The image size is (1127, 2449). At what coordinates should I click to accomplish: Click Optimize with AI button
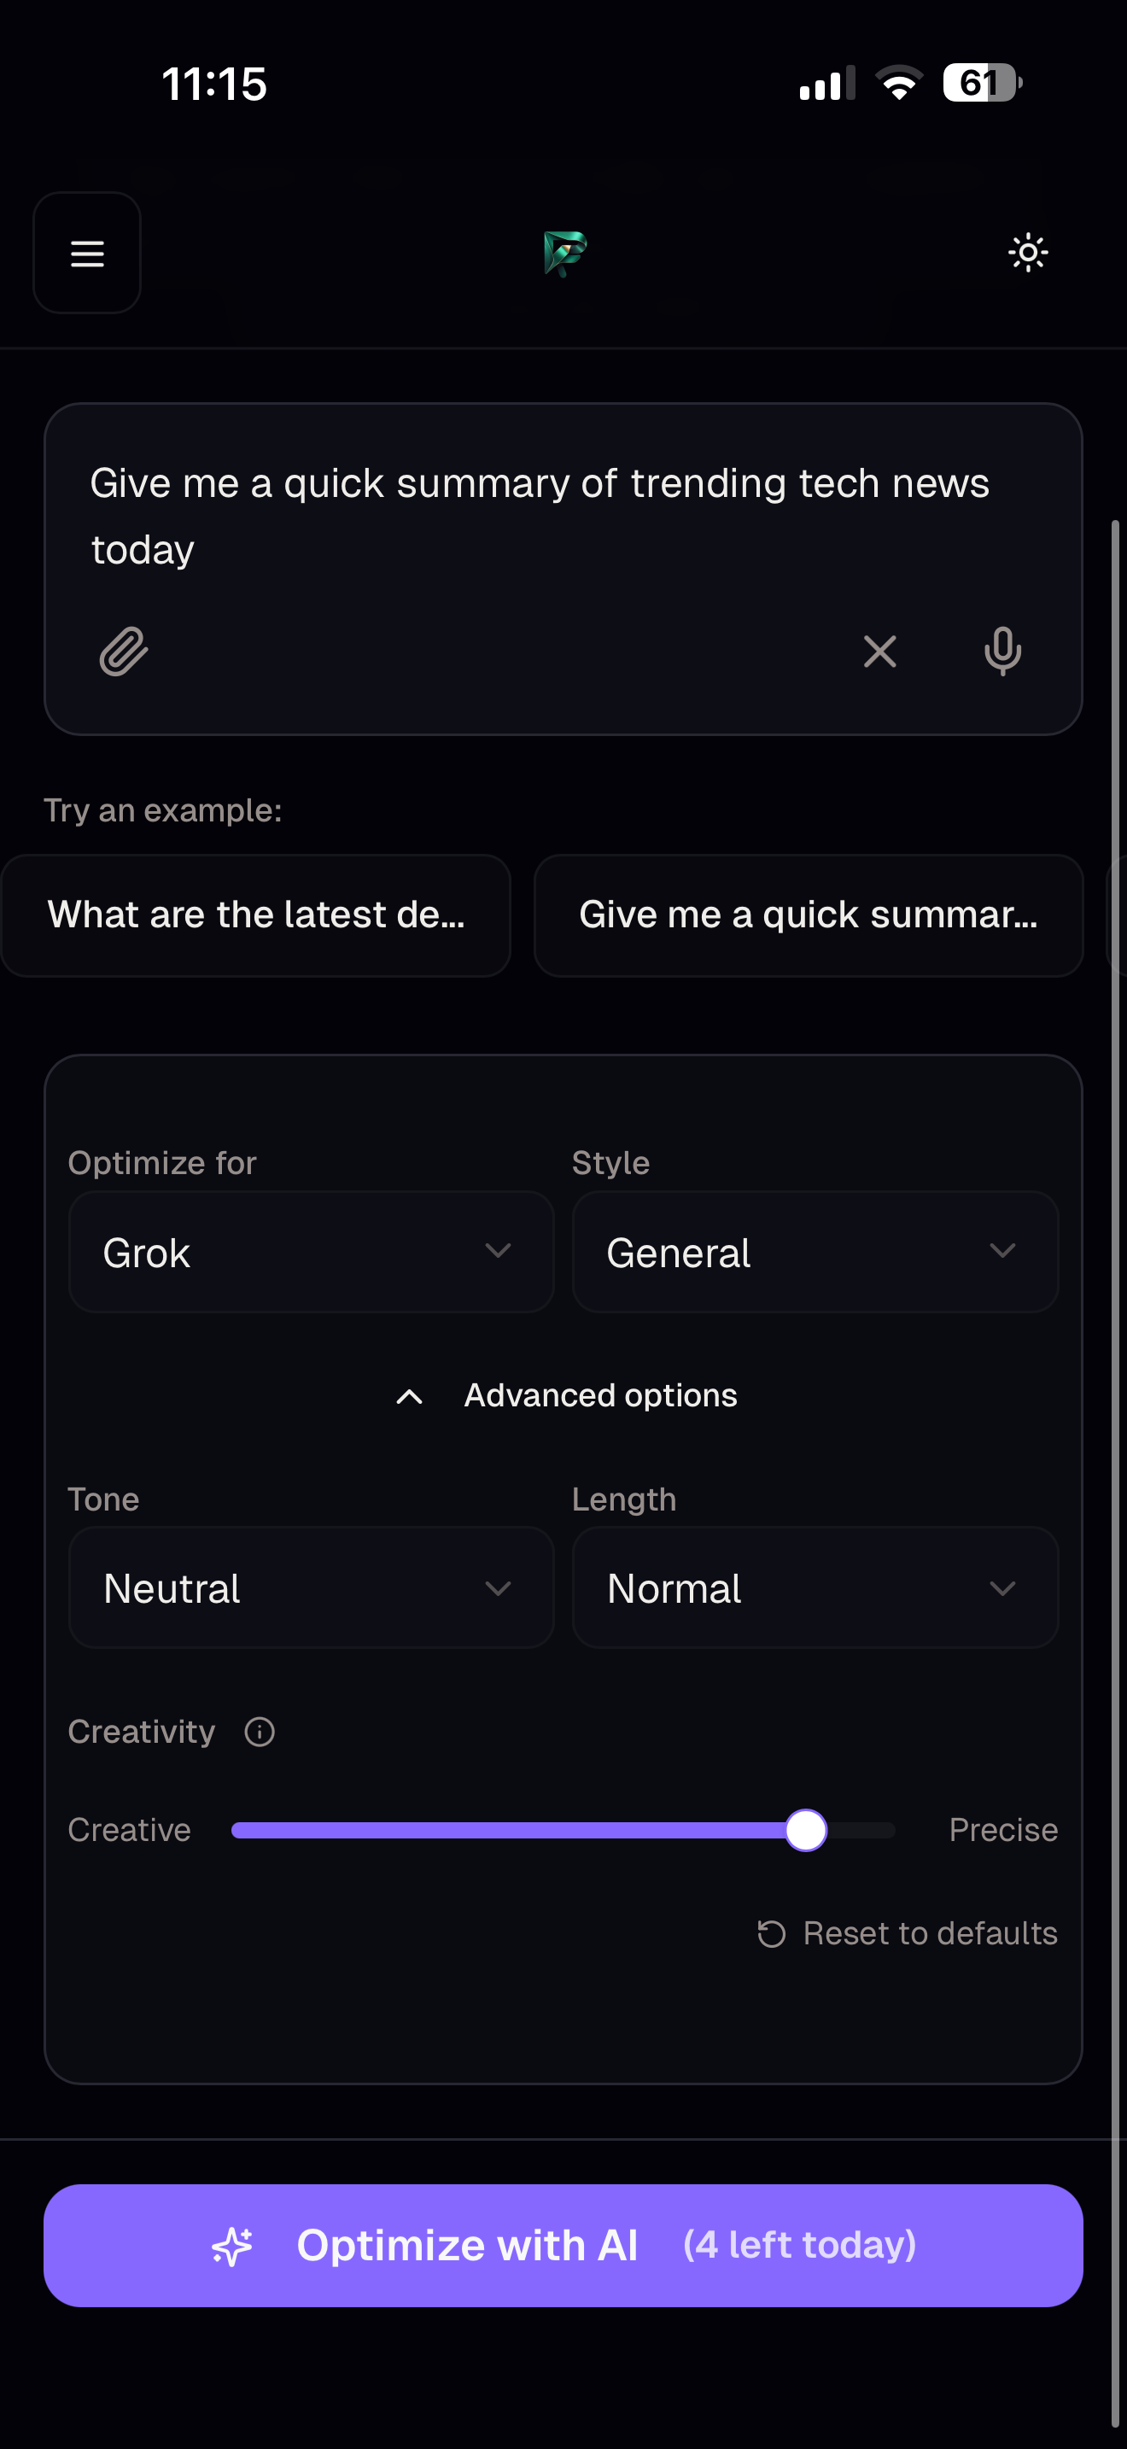563,2246
